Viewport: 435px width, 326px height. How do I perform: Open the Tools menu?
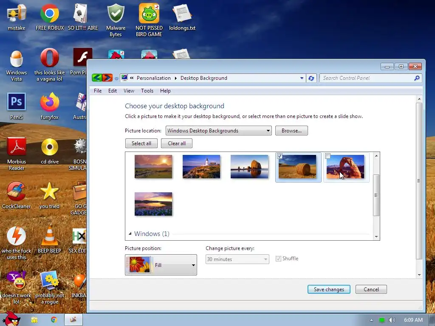coord(147,91)
